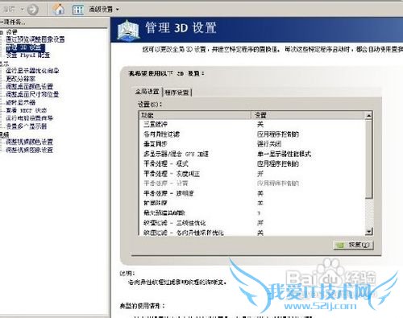
Task: Click the 应用程序控制的 value for 各向异性过滤
Action: [278, 134]
